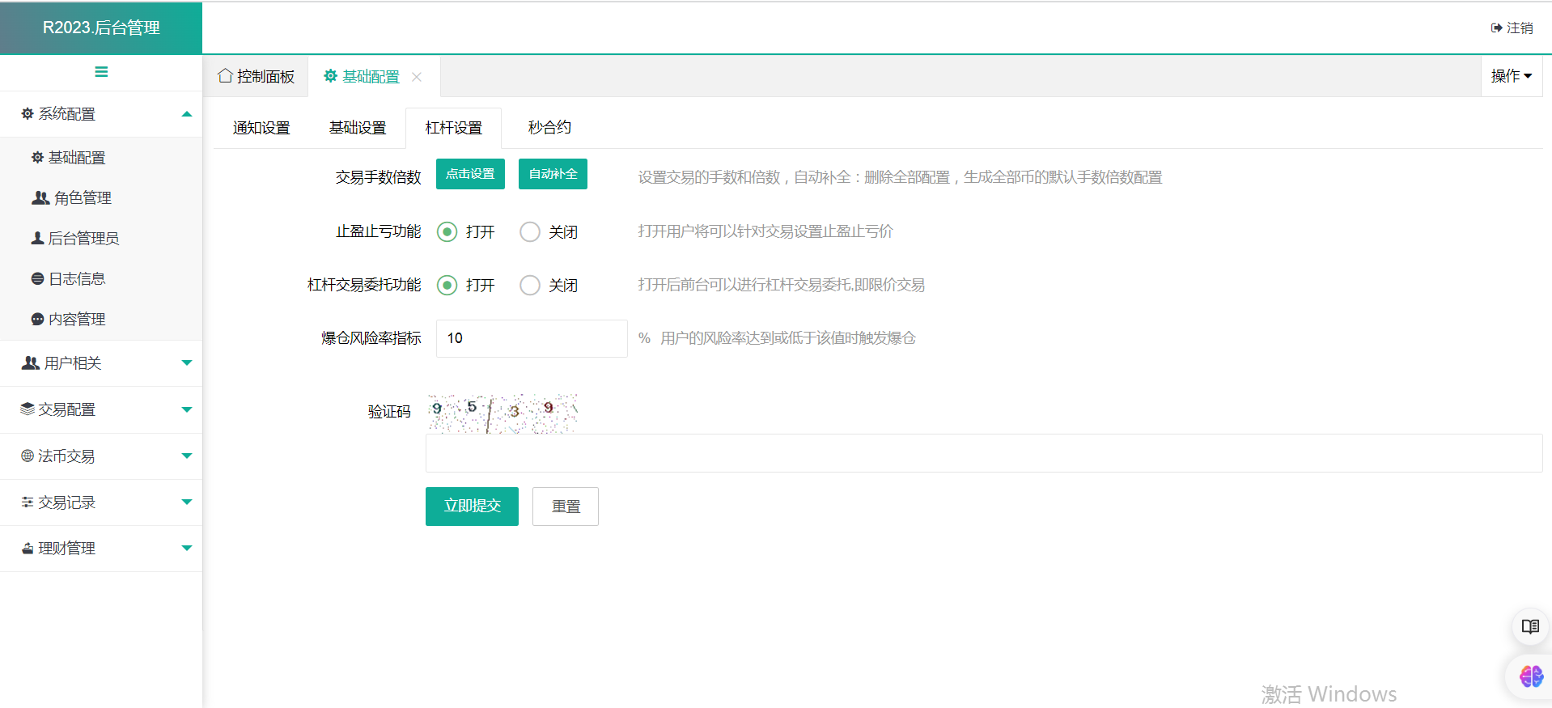Refresh the captcha verification image
Image resolution: width=1552 pixels, height=708 pixels.
click(502, 413)
